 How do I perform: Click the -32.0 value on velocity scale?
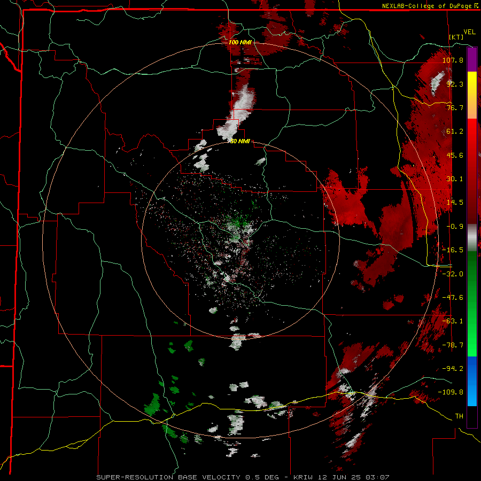[453, 274]
